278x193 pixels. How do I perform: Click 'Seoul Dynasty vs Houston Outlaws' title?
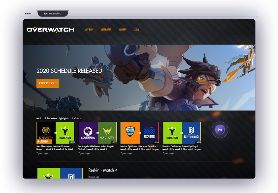click(55, 148)
